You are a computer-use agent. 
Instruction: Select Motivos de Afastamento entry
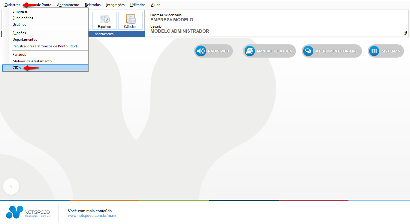(x=32, y=61)
